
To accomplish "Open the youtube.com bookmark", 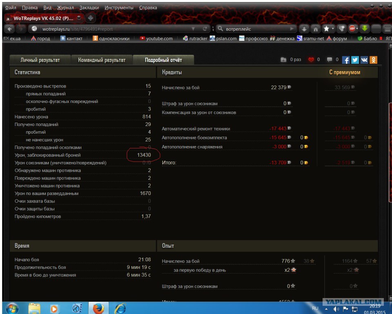I will [156, 38].
